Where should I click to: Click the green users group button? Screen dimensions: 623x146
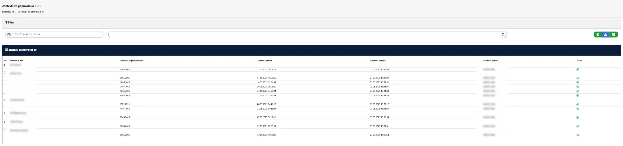click(x=613, y=35)
